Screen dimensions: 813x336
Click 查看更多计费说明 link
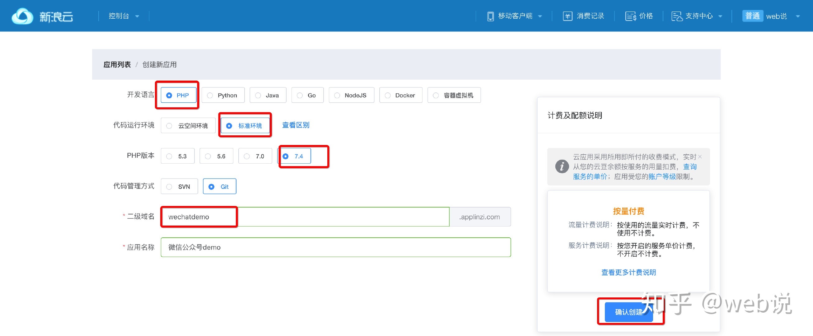coord(628,272)
